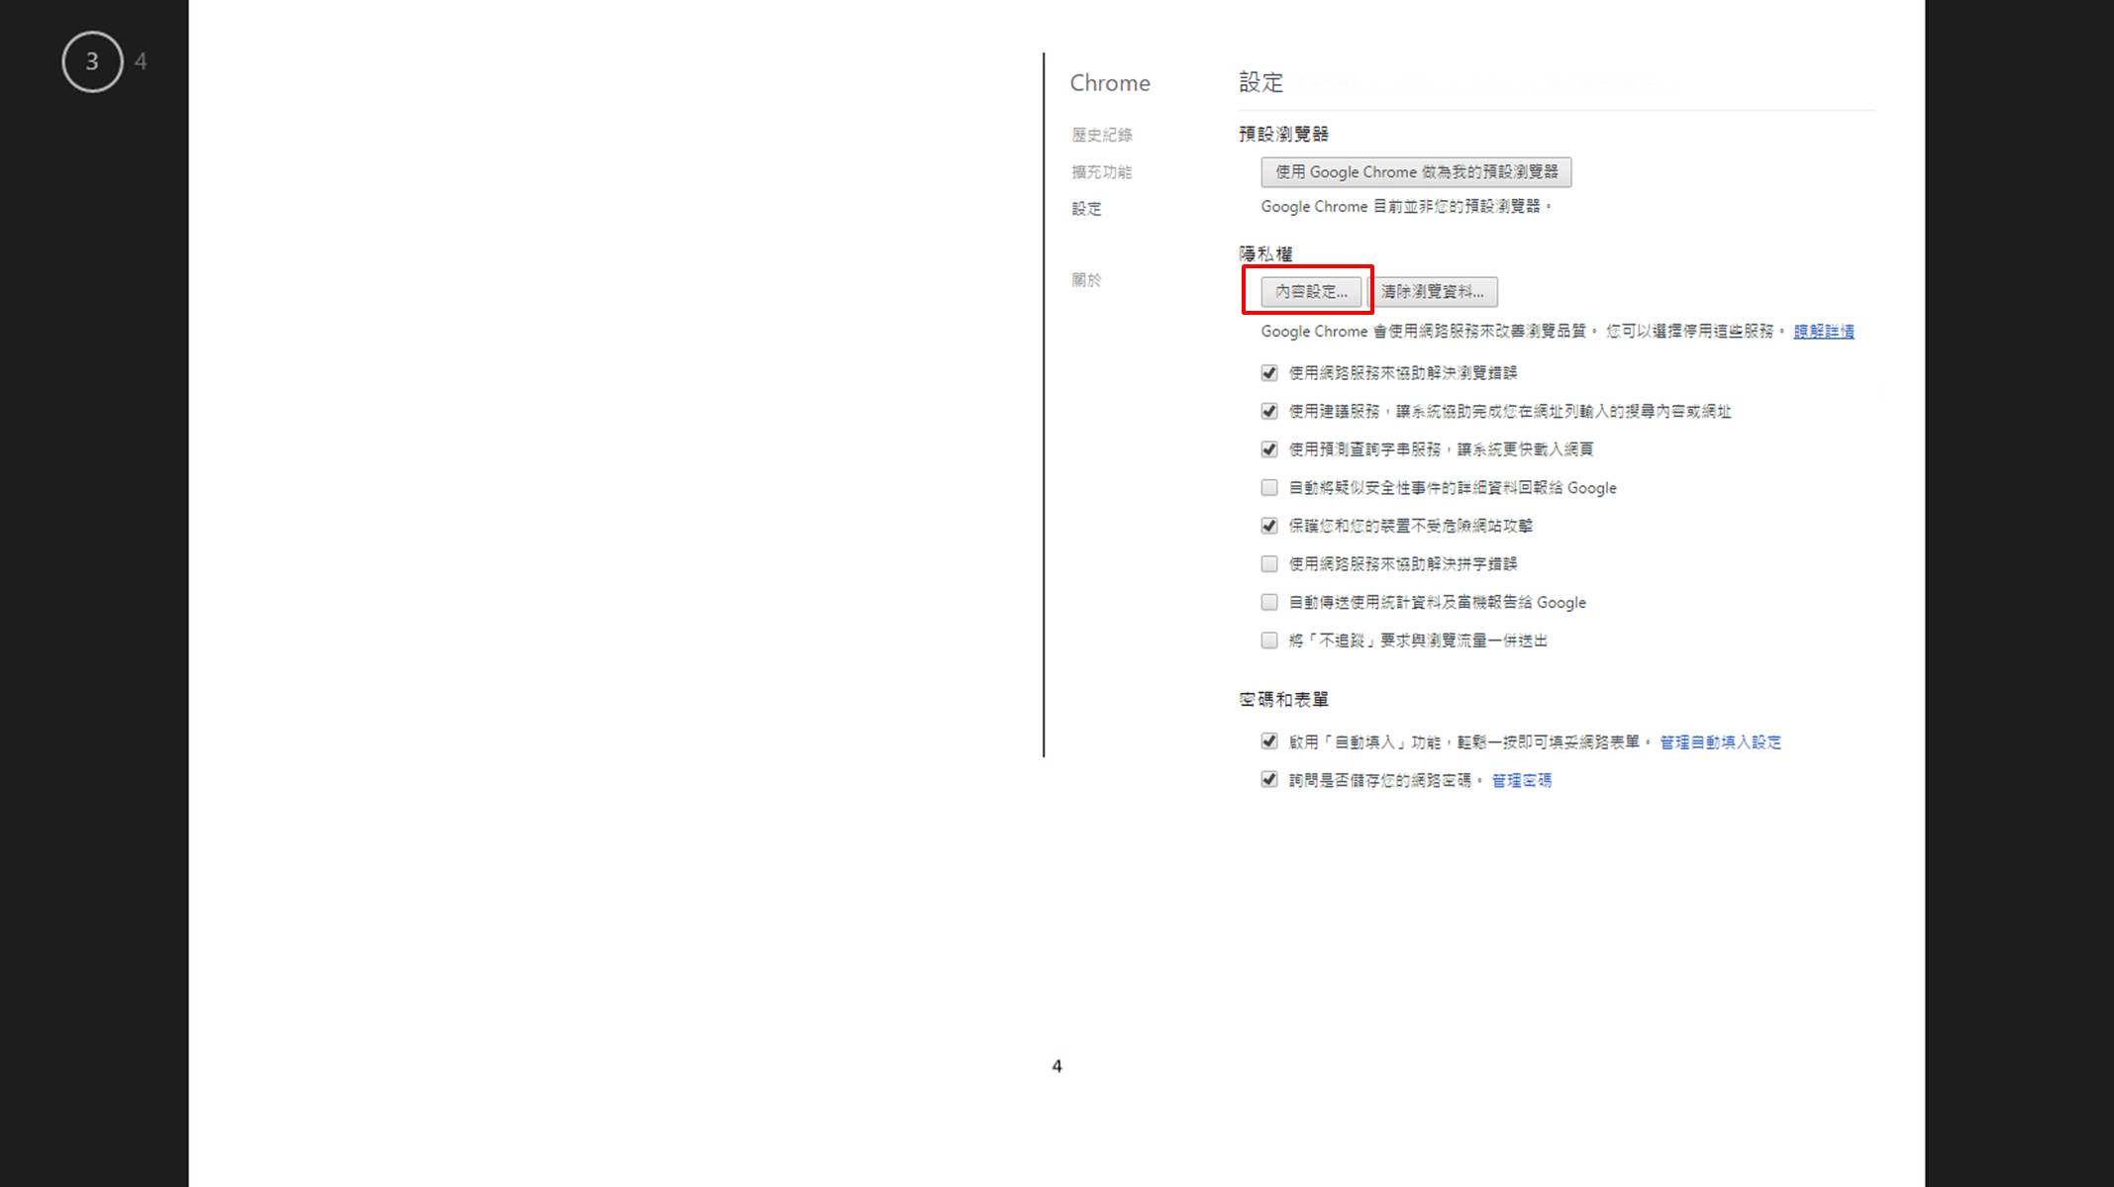Follow the 瞭解詳情 link
2114x1187 pixels.
tap(1824, 332)
